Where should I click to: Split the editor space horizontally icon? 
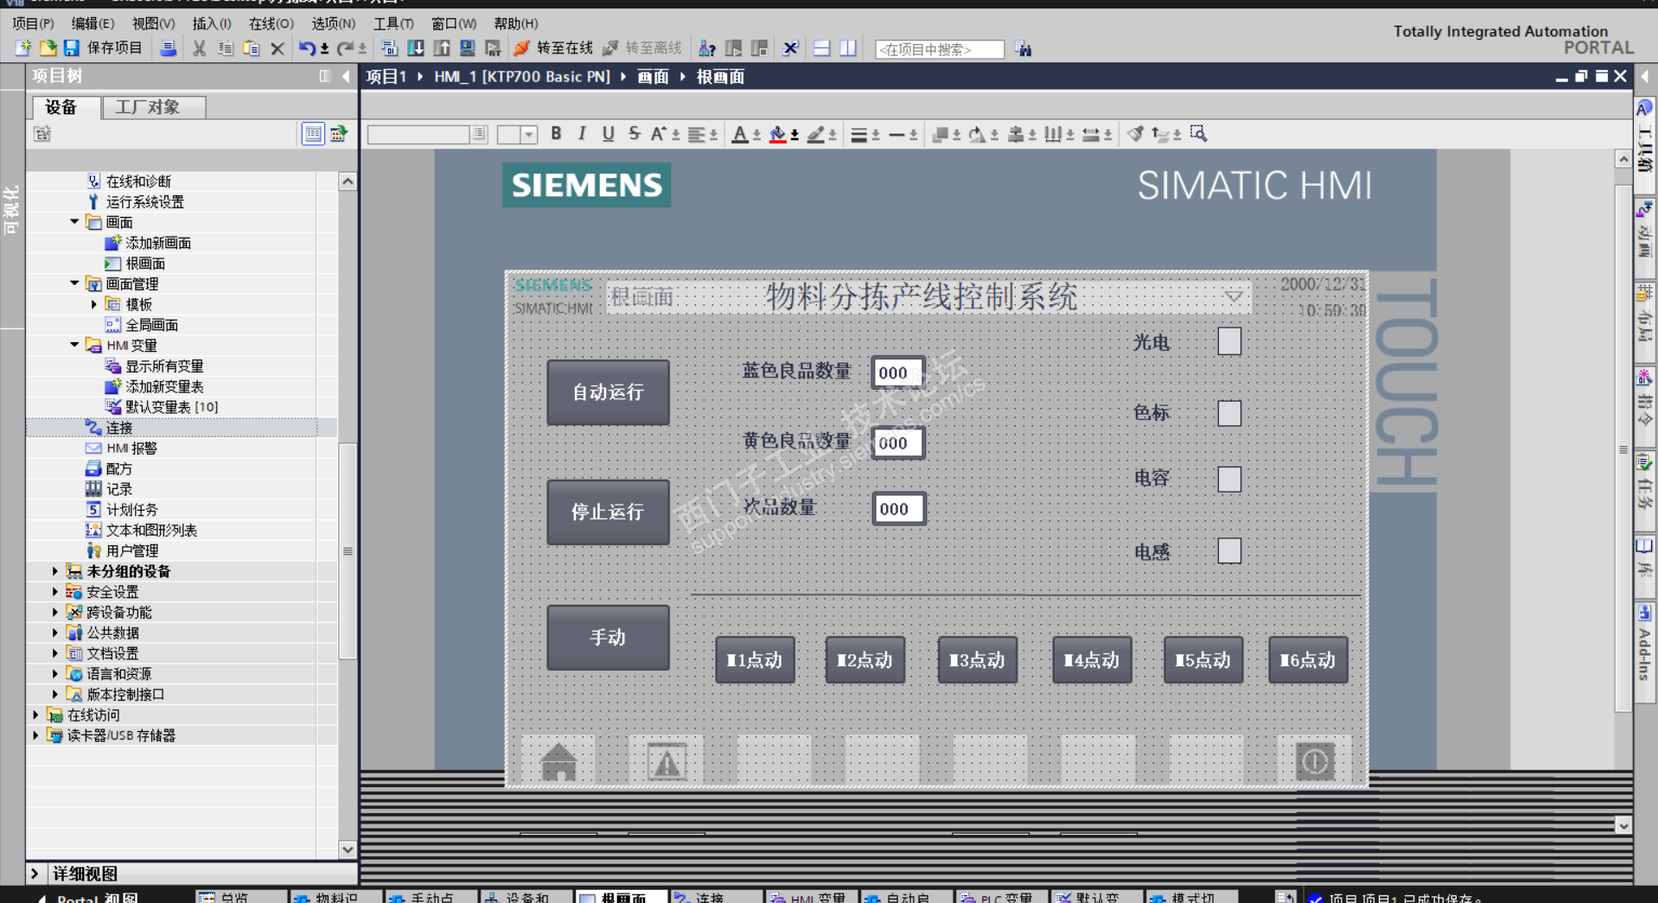coord(822,48)
